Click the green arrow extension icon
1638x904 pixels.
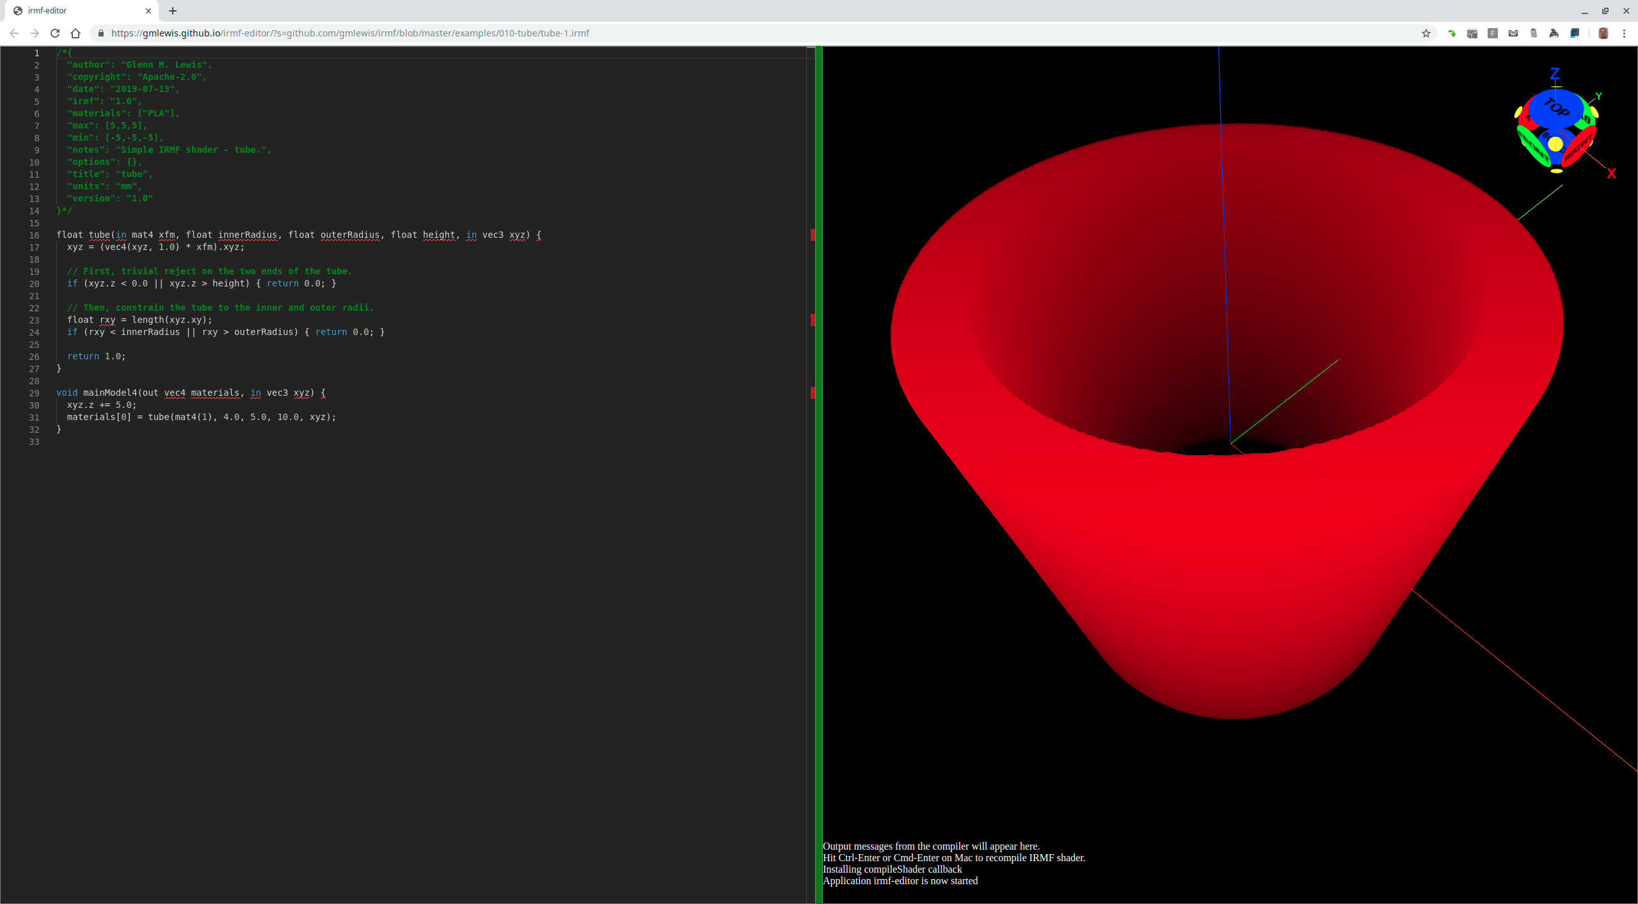pos(1452,33)
